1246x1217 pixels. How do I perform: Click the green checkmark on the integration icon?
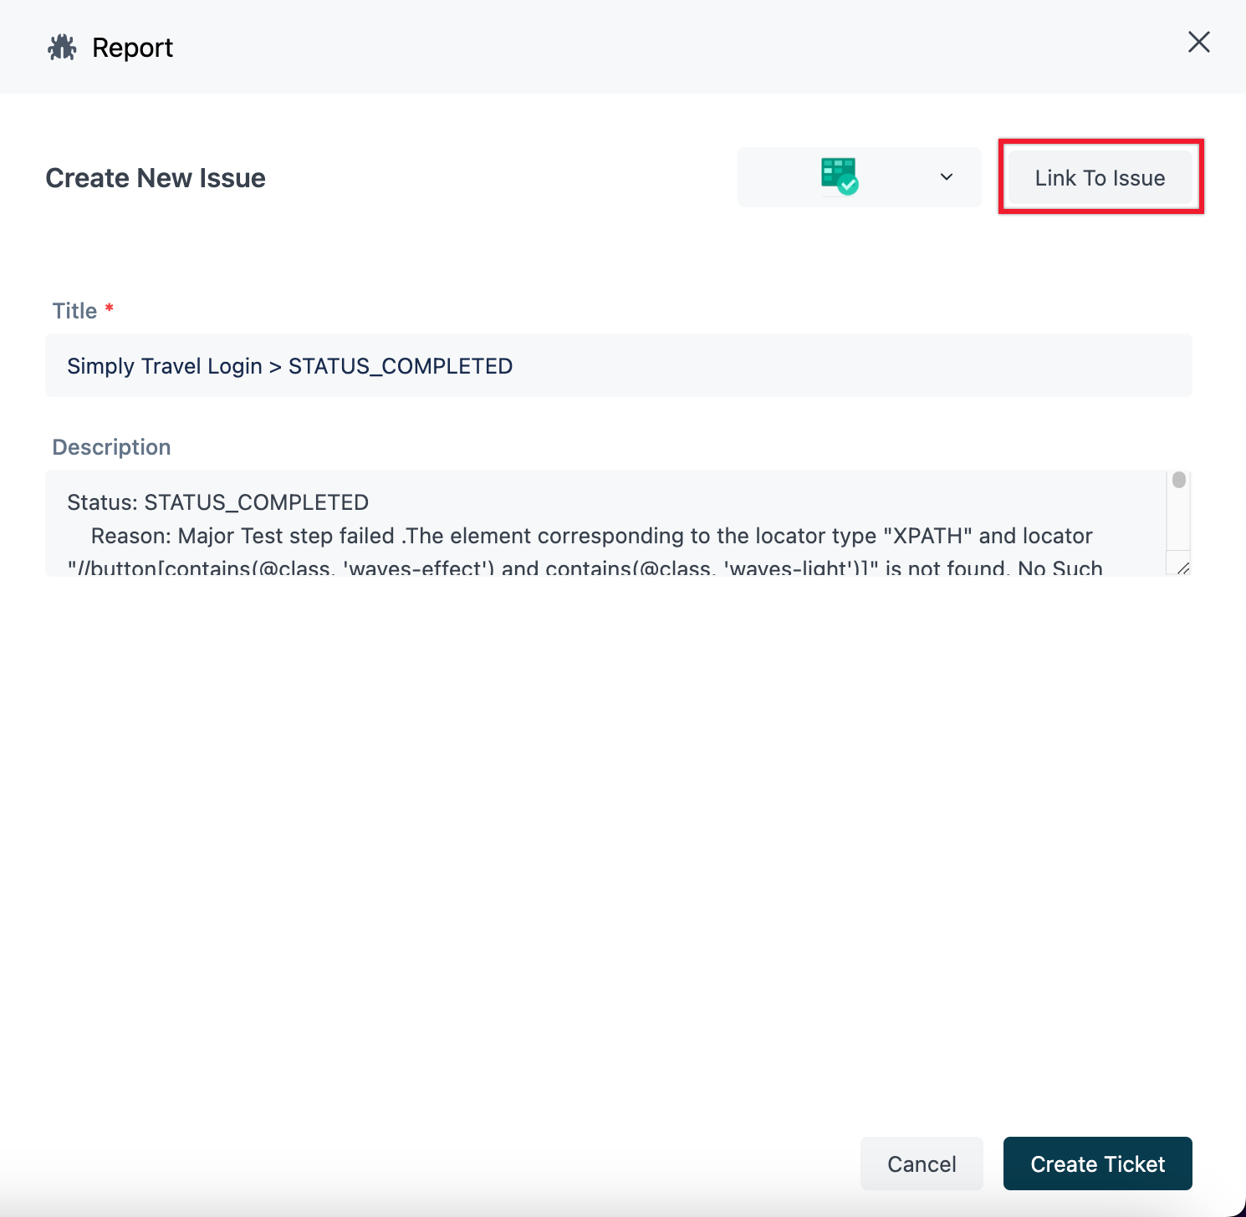(850, 185)
